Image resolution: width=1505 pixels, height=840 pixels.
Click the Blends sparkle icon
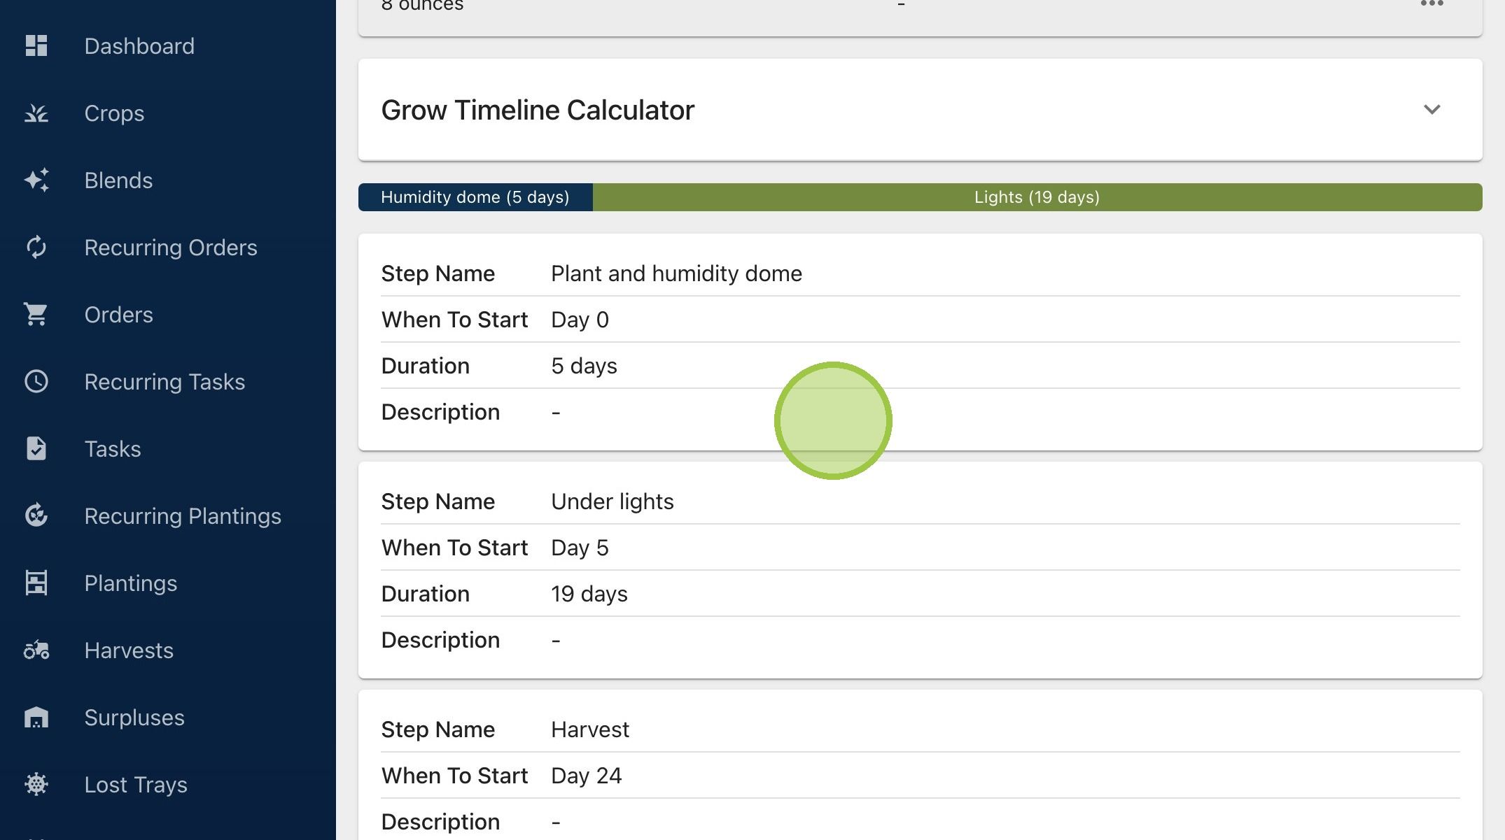click(x=36, y=180)
